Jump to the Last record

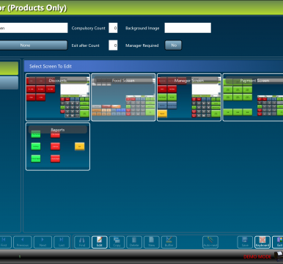pyautogui.click(x=62, y=242)
